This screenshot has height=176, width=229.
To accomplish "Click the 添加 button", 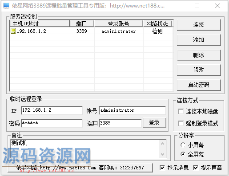I will tap(199, 40).
